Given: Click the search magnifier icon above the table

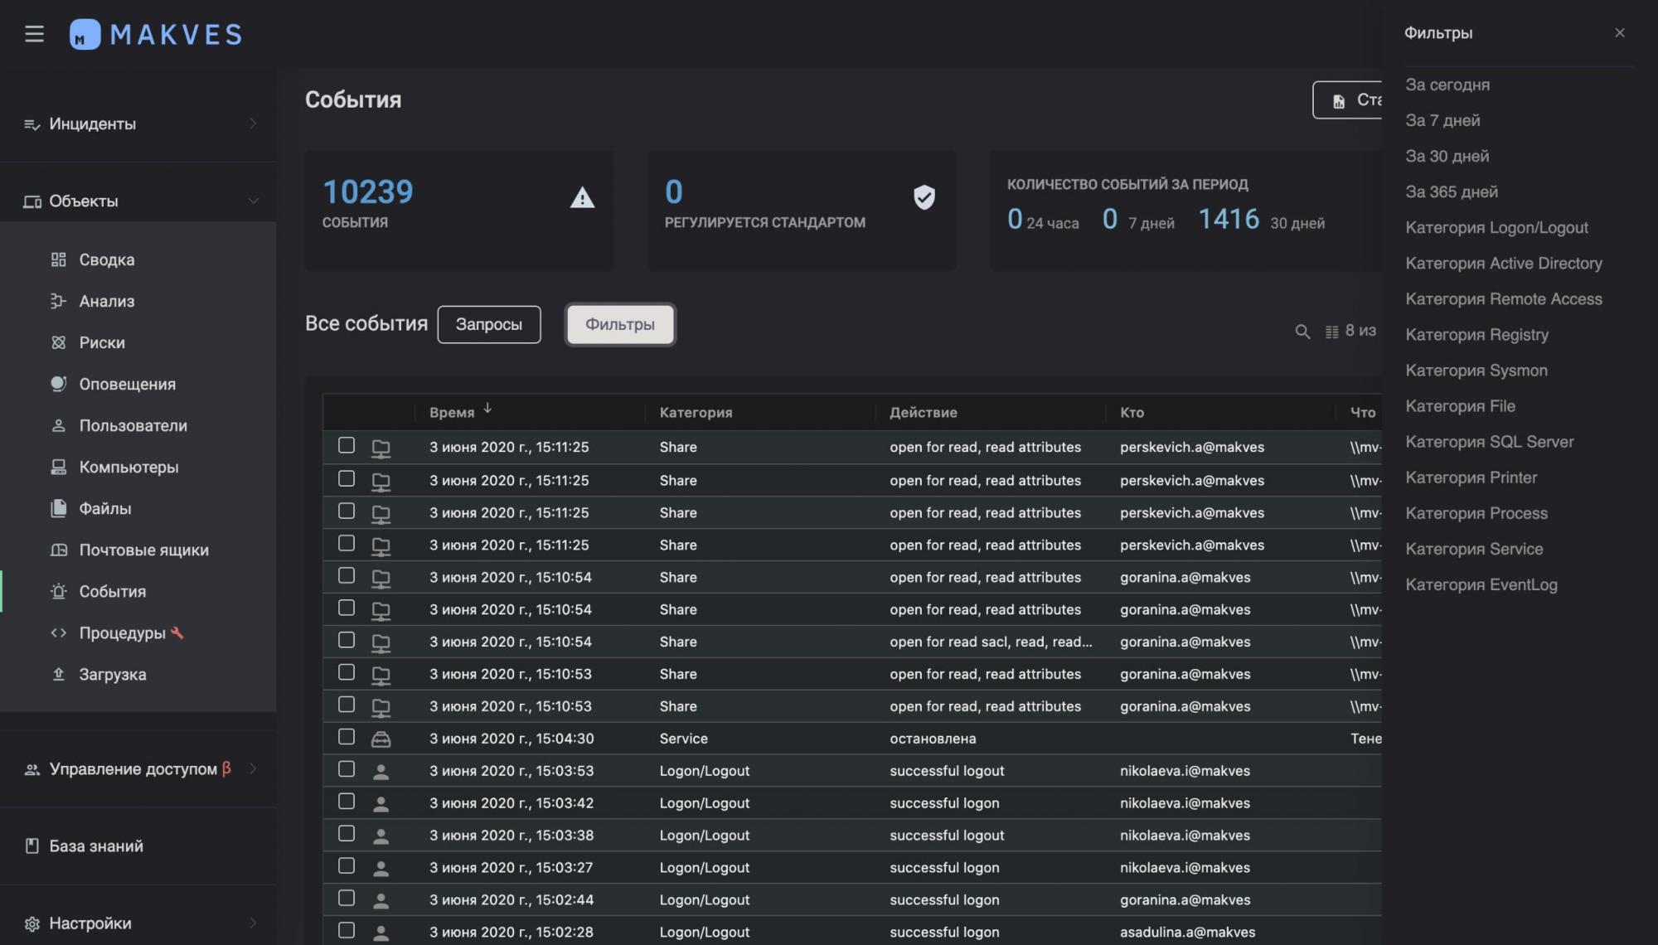Looking at the screenshot, I should [x=1302, y=332].
